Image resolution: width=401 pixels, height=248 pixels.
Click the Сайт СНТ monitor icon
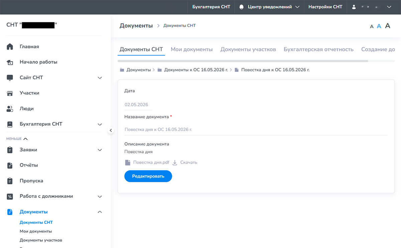click(10, 78)
